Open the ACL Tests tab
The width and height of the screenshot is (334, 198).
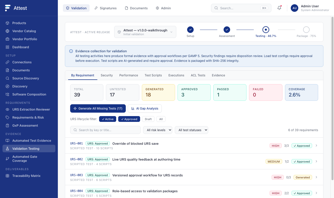coord(198,75)
